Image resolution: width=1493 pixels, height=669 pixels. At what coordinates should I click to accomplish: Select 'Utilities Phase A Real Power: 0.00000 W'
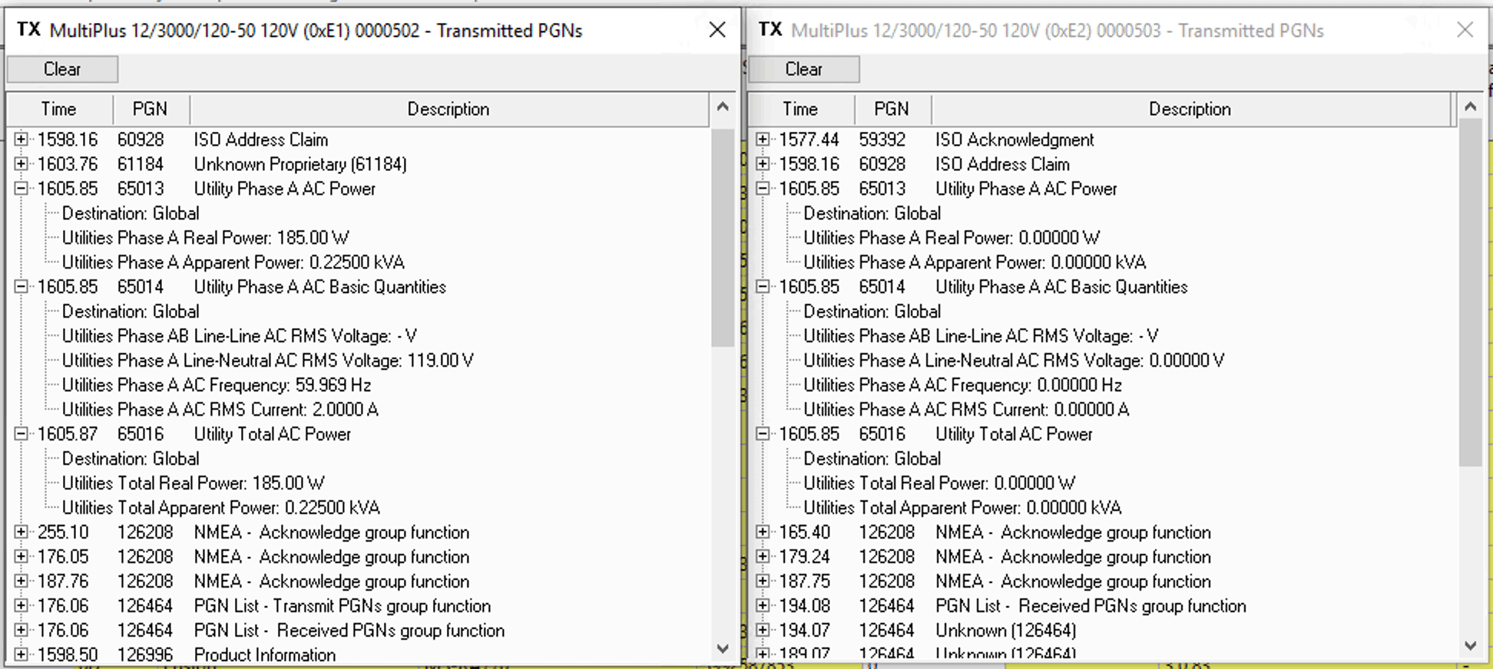(x=952, y=238)
